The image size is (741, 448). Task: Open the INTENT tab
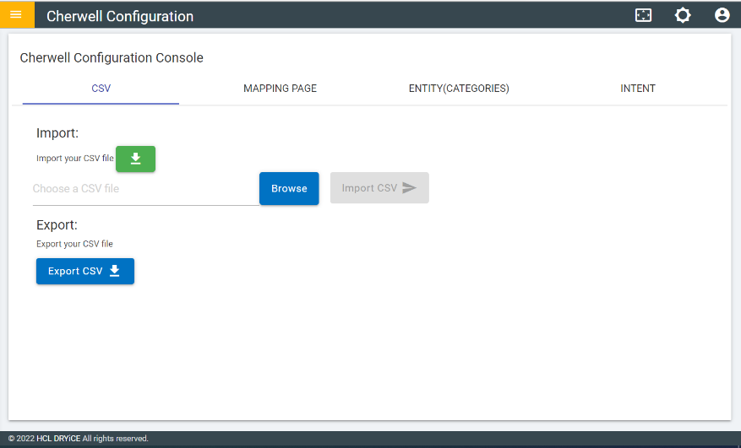tap(638, 89)
